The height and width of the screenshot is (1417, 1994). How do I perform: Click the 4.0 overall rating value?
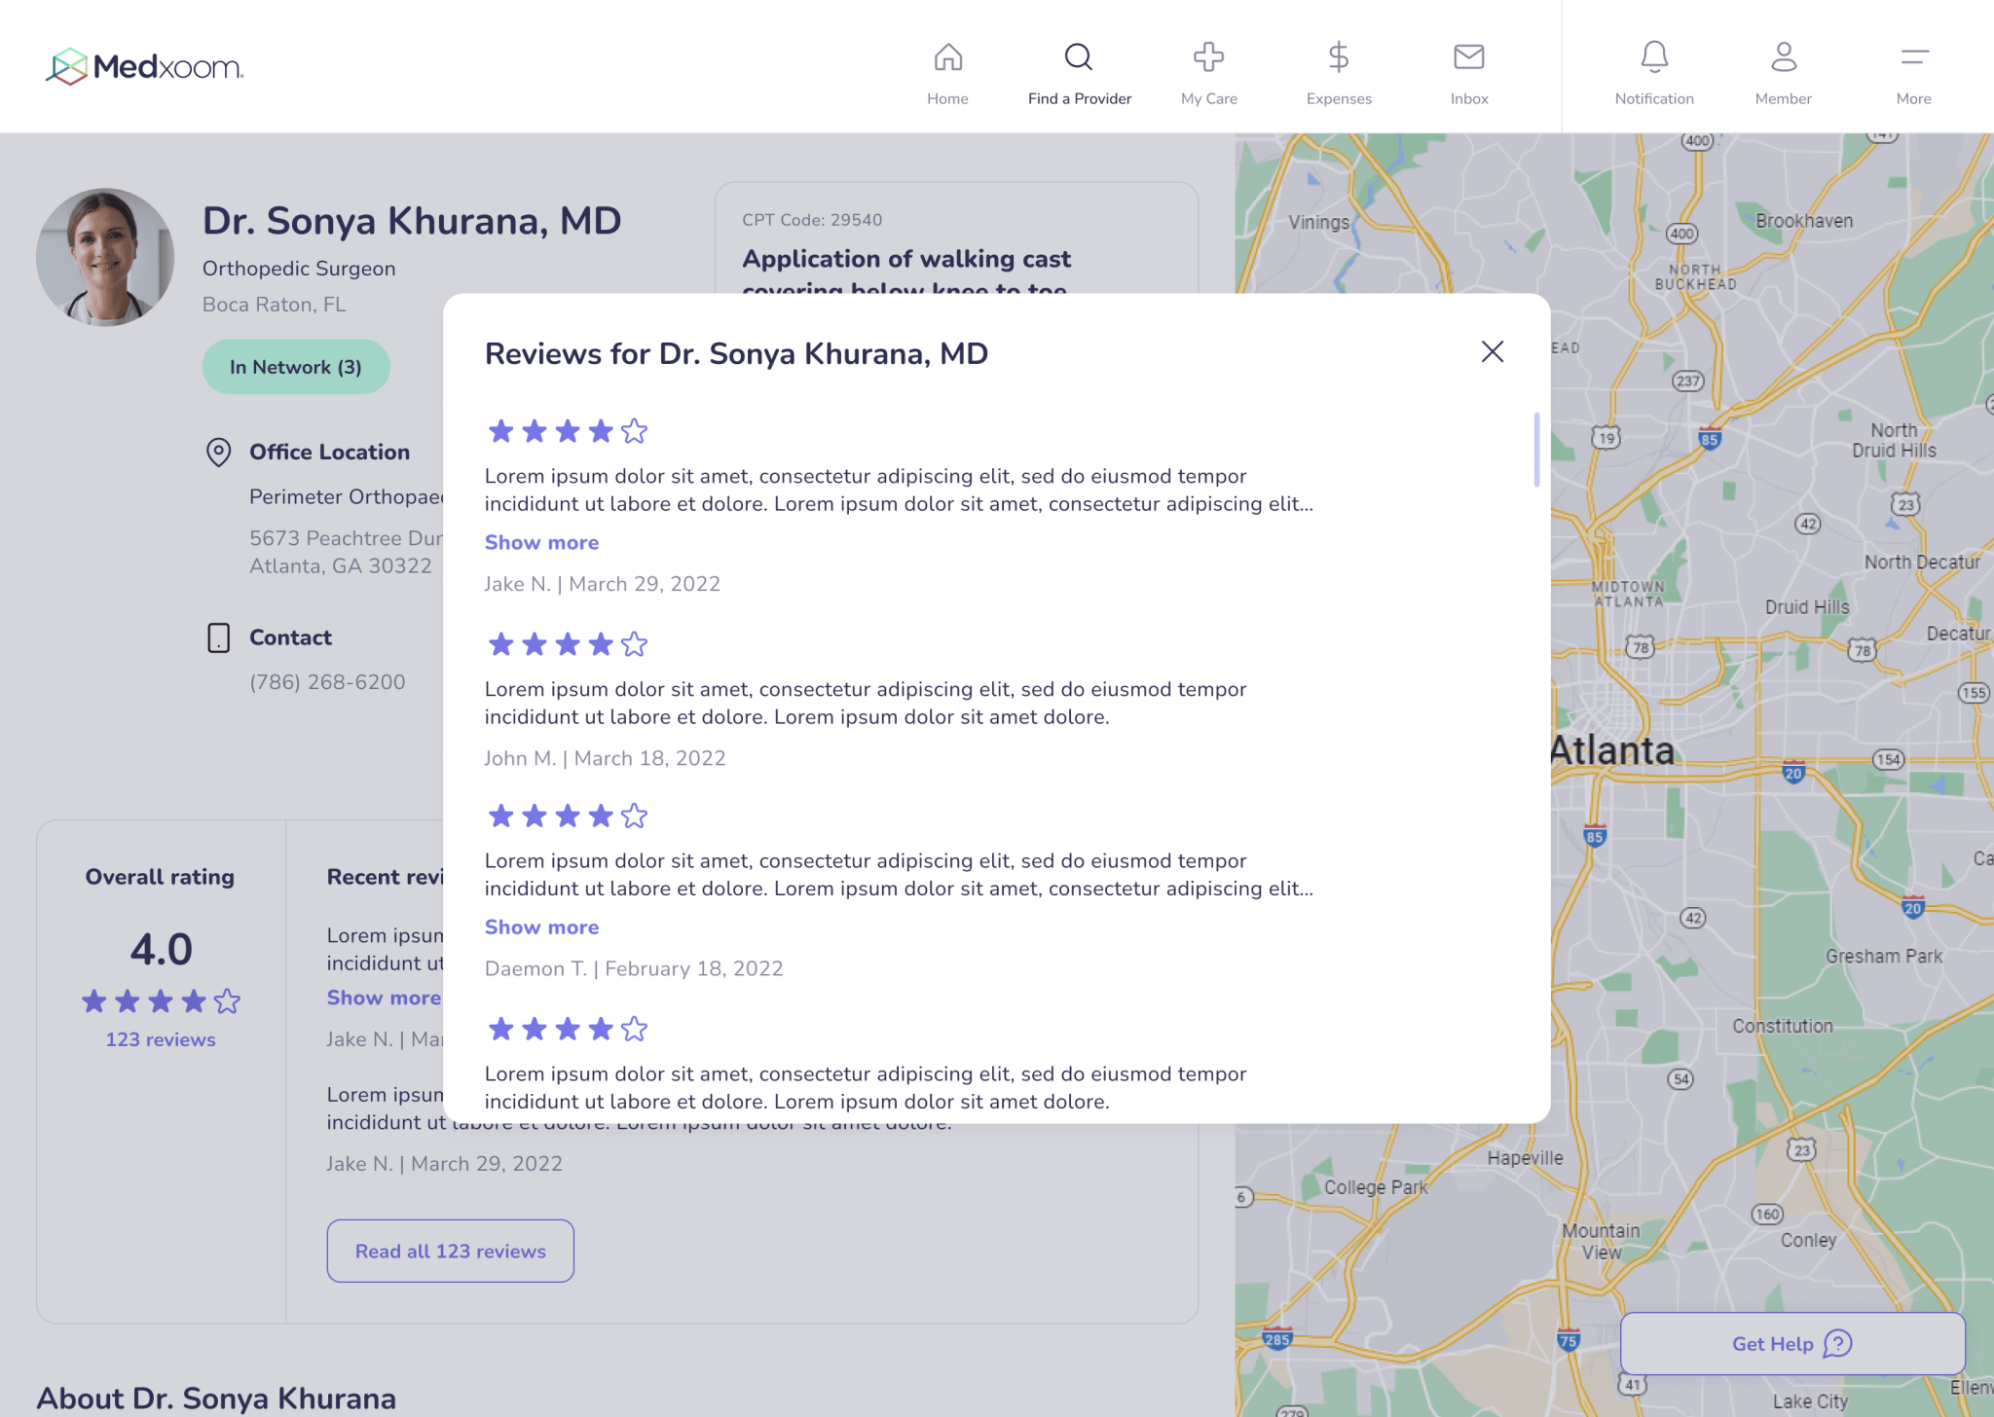coord(161,949)
